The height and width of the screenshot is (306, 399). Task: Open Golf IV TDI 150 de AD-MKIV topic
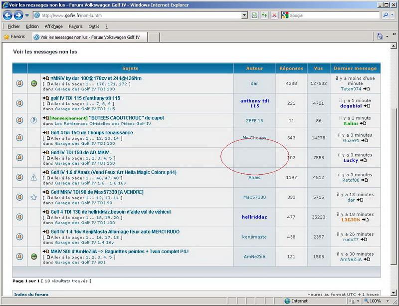[81, 153]
